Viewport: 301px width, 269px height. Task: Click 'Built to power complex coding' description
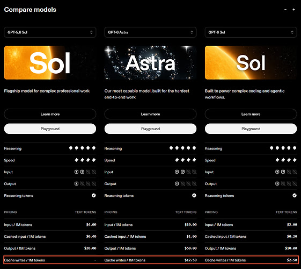coord(245,94)
